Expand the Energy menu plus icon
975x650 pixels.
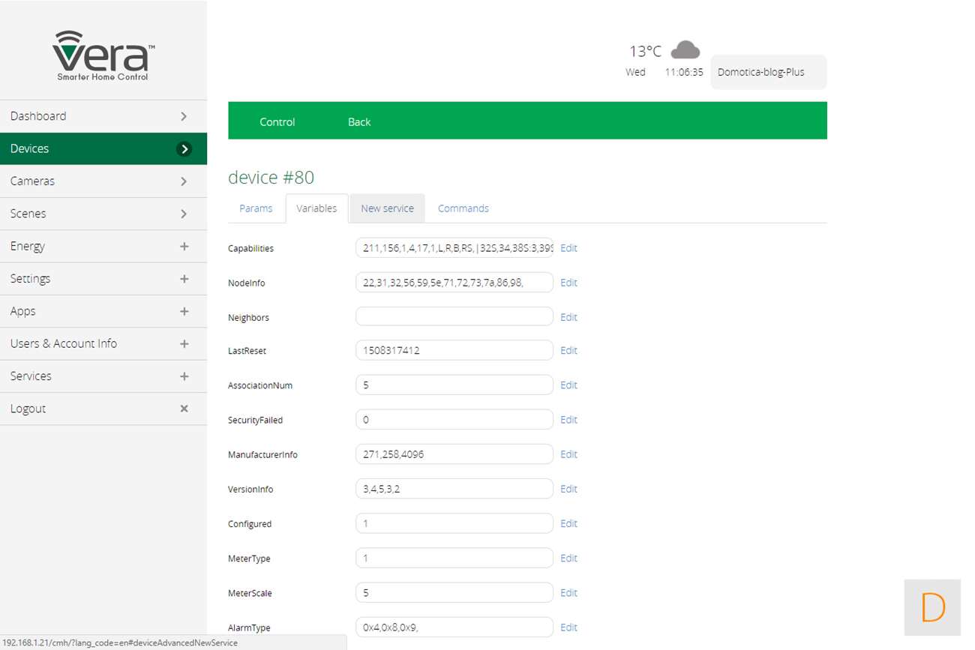click(184, 247)
